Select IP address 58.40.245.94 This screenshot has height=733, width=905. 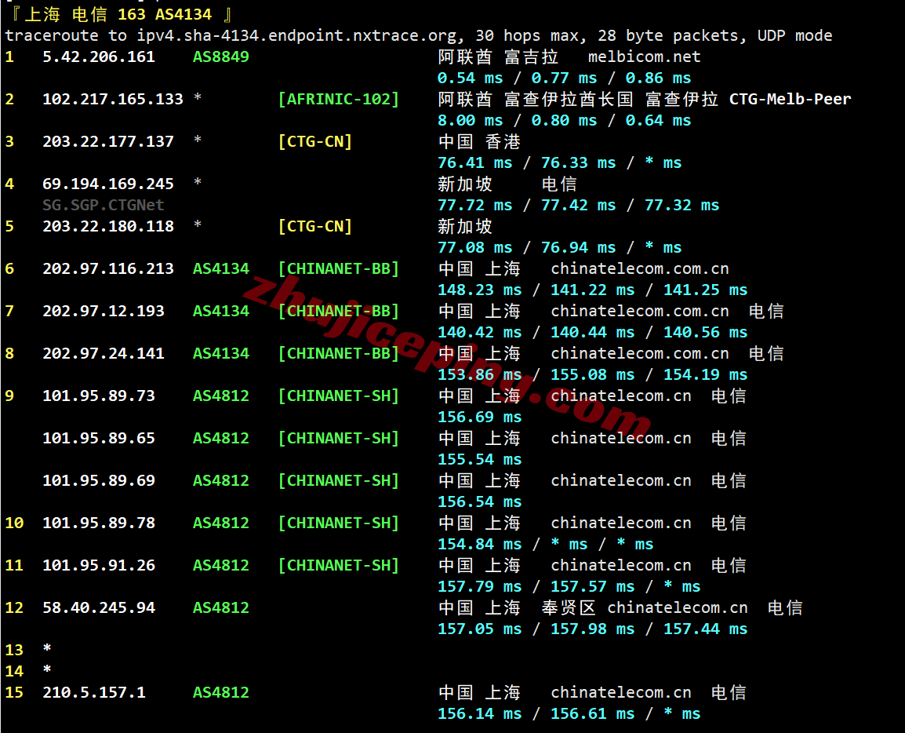pyautogui.click(x=99, y=607)
